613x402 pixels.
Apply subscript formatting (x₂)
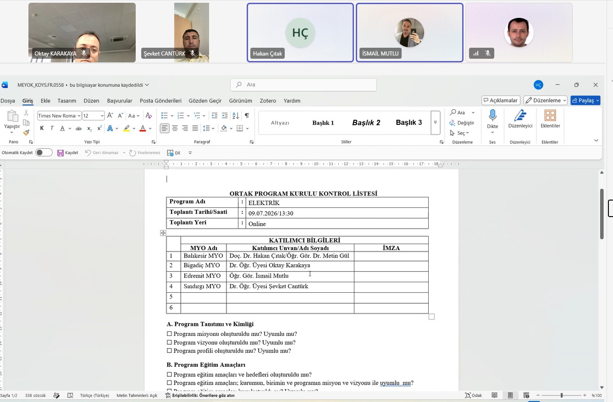tap(89, 128)
